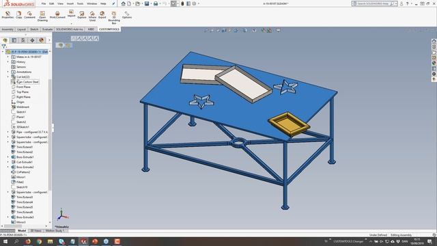
Task: Open the Edit menu
Action: (52, 3)
